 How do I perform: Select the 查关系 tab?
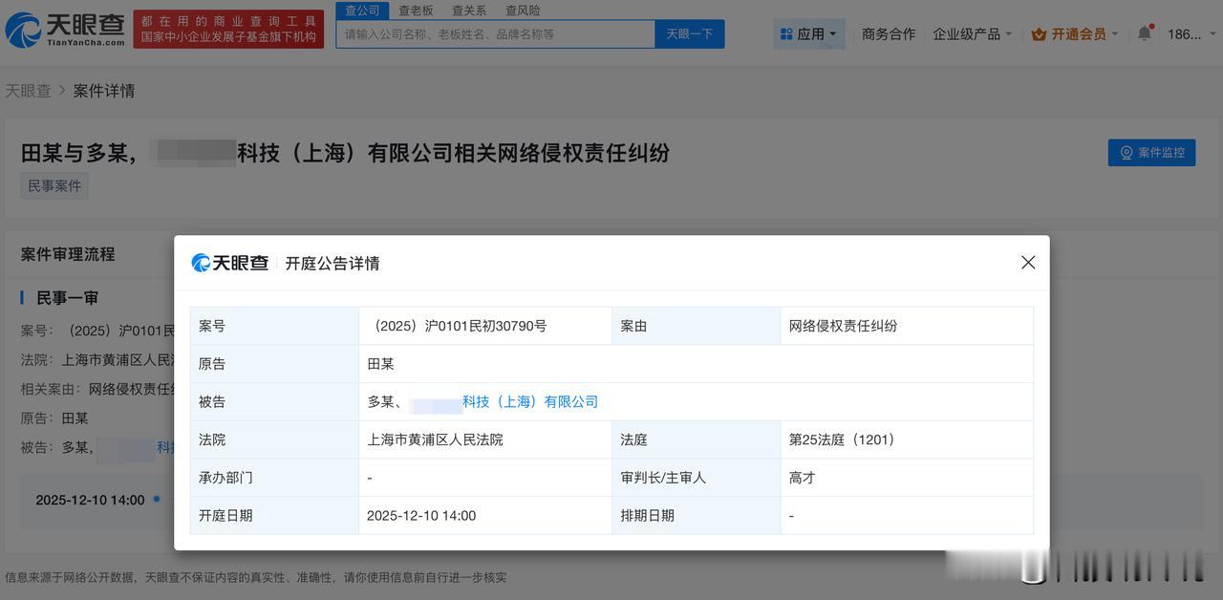468,10
